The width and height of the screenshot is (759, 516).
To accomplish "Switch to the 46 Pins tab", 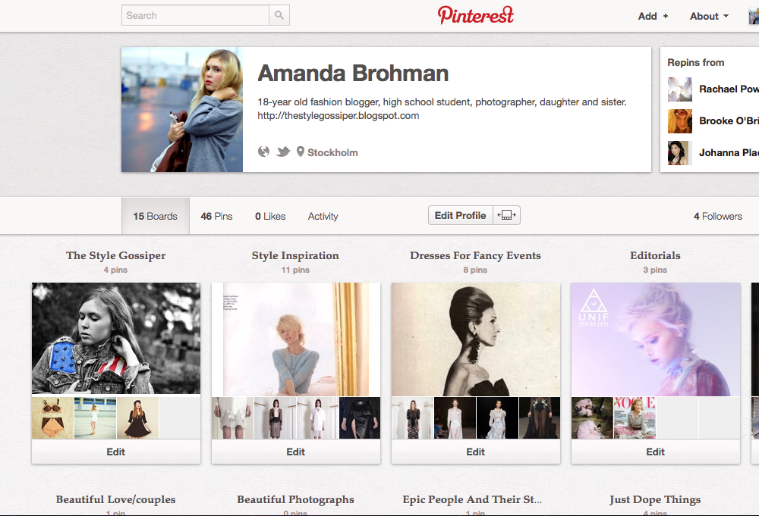I will pos(216,217).
